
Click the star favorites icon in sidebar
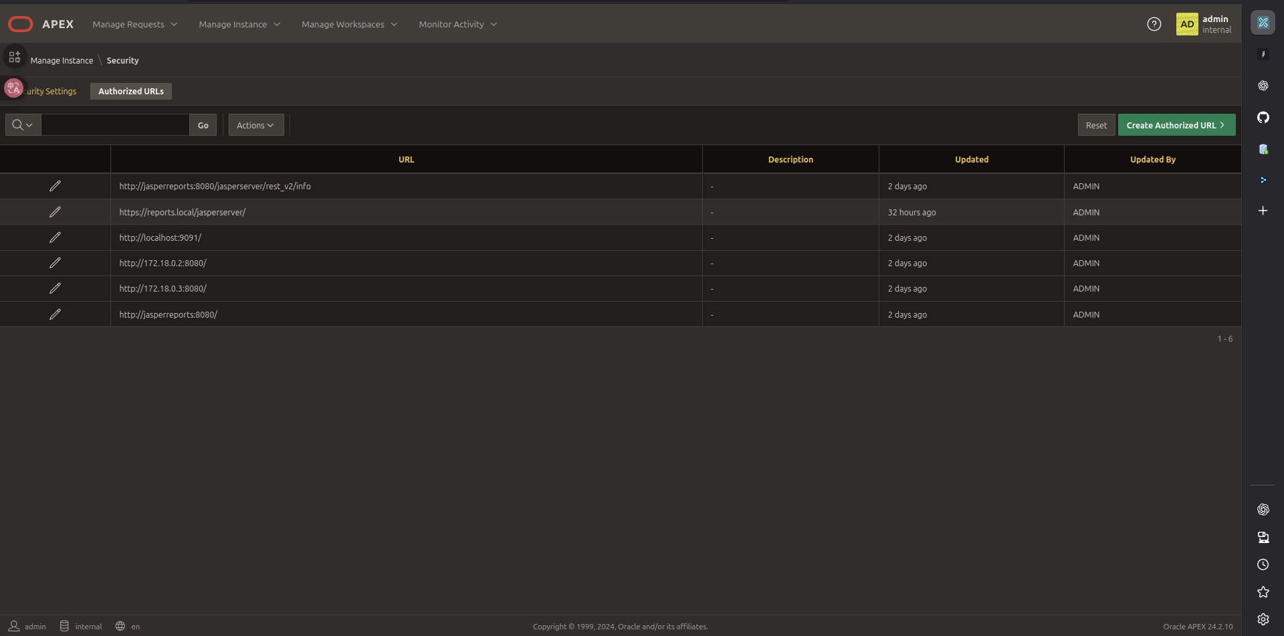click(1263, 592)
